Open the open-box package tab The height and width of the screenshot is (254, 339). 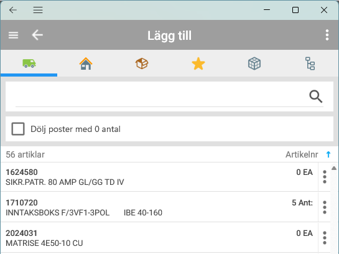click(x=142, y=63)
